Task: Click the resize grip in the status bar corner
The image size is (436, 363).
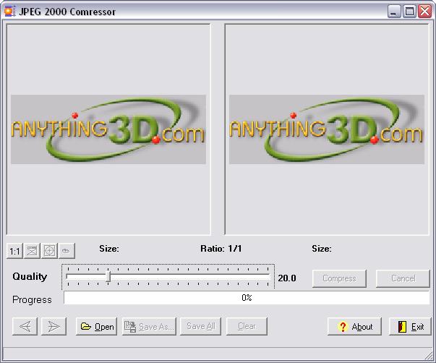Action: [428, 356]
